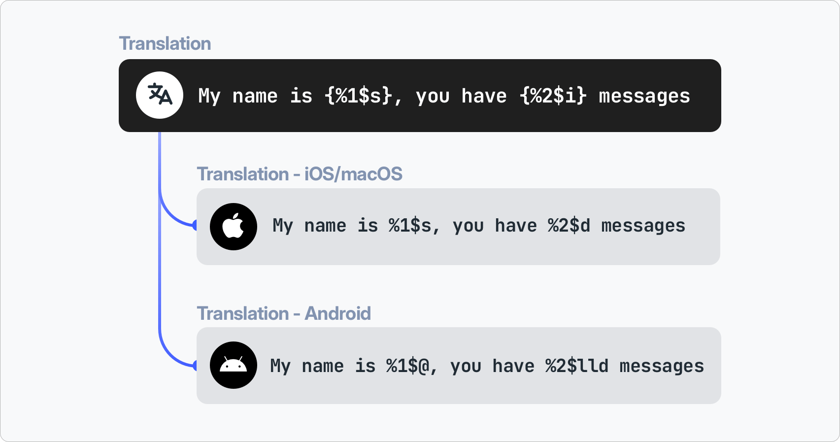Click "you have" in the Android string
This screenshot has height=442, width=840.
(492, 366)
